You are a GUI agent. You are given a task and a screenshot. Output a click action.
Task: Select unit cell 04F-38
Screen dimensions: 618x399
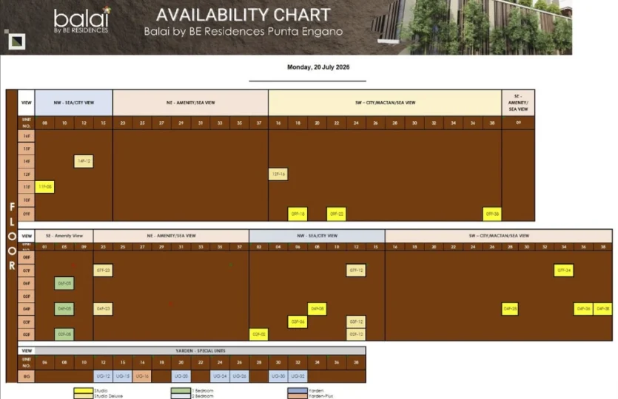click(602, 309)
